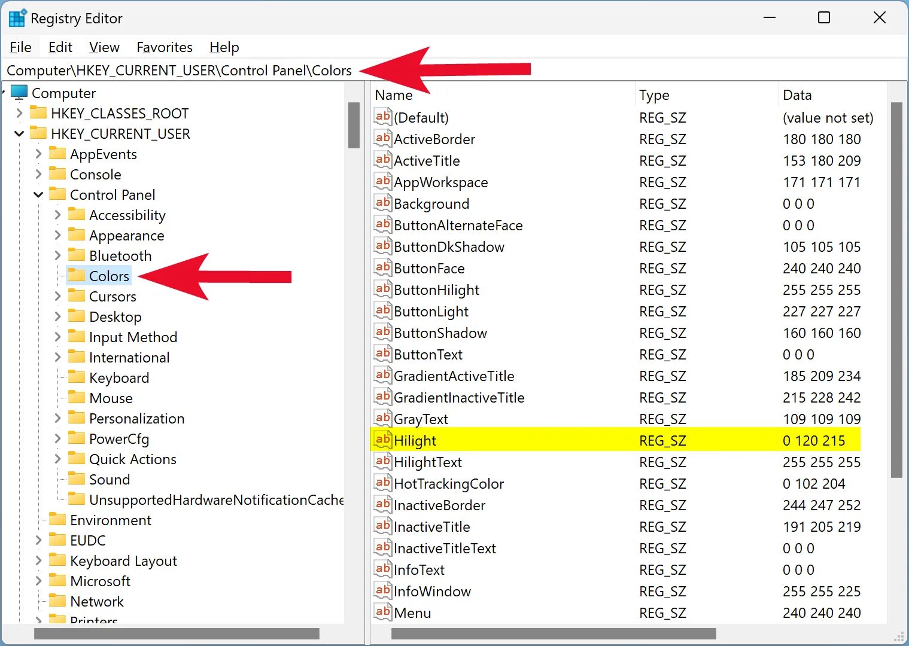Expand the Quick Actions key

point(57,459)
